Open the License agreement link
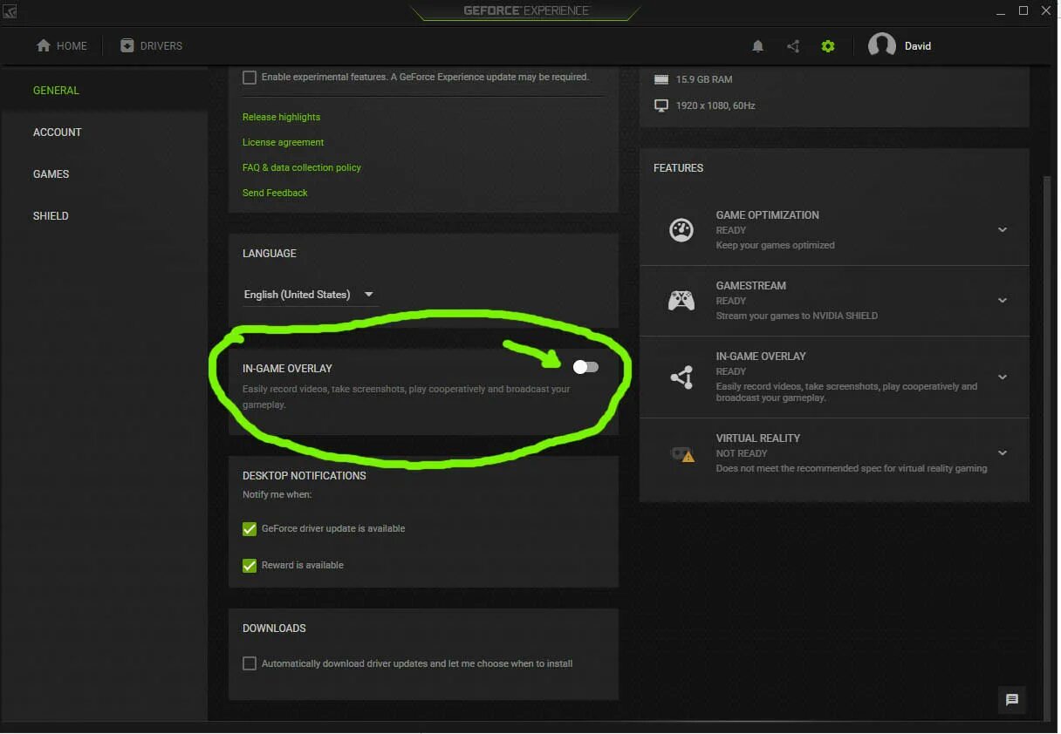This screenshot has height=734, width=1061. click(x=283, y=142)
